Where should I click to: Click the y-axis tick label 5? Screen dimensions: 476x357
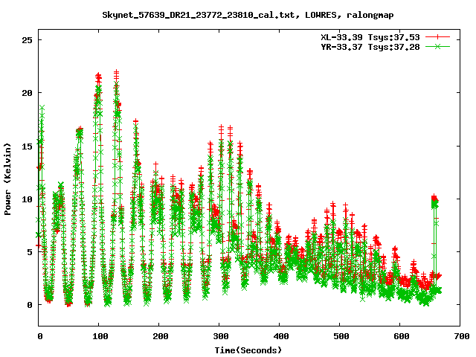[x=30, y=252]
